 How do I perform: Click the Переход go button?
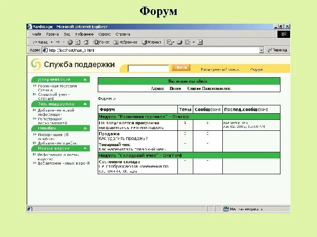pos(277,50)
